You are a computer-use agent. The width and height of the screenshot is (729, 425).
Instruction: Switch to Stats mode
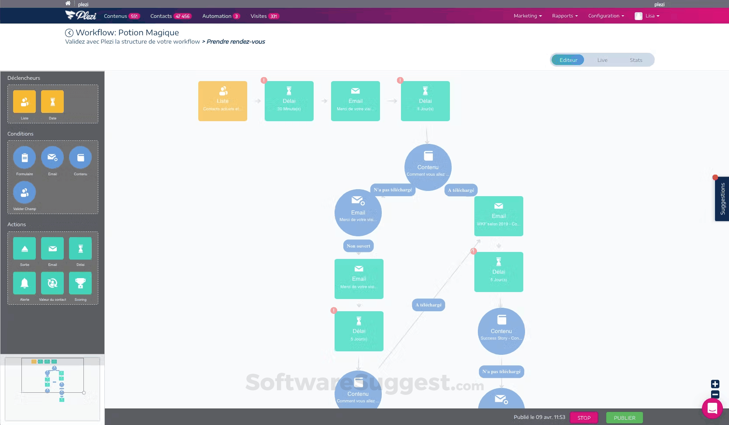636,60
